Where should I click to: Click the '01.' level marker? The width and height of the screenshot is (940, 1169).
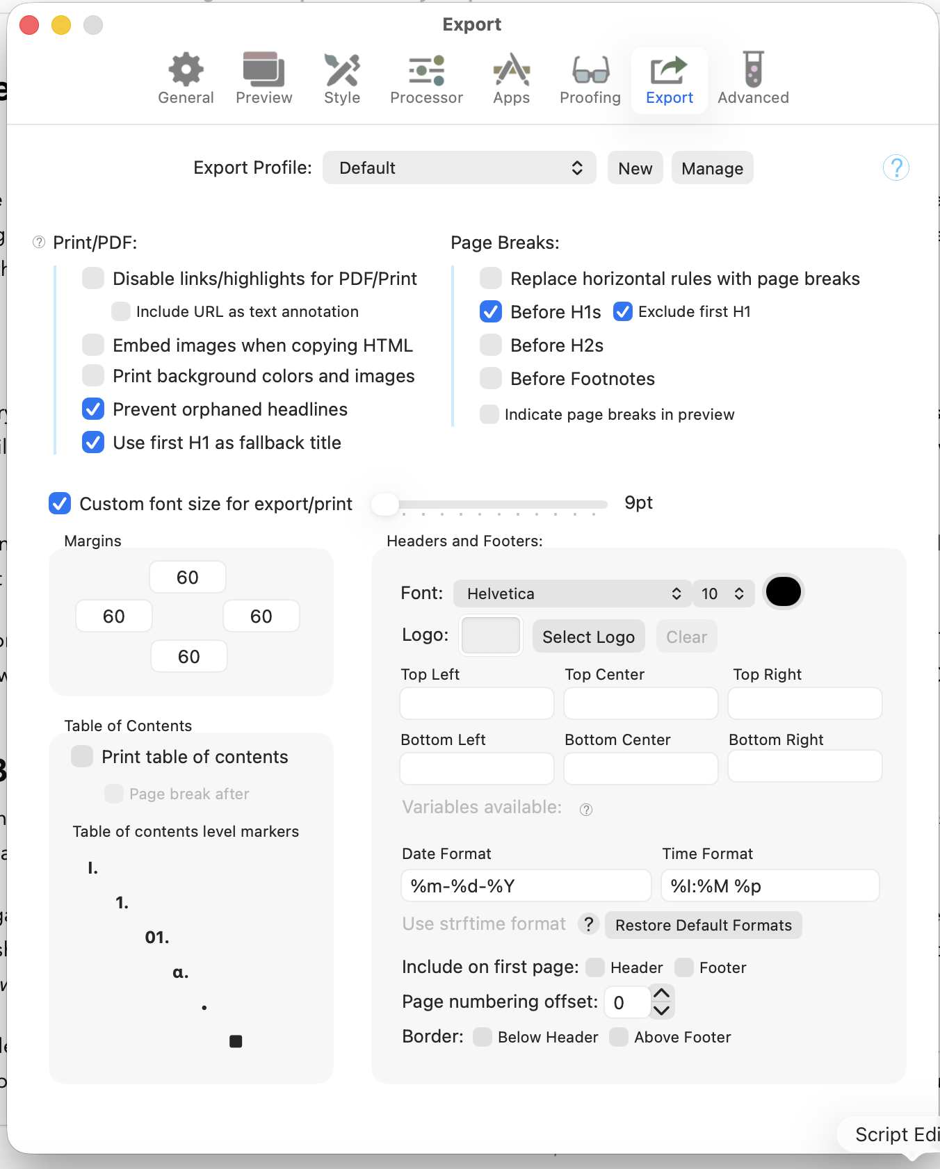pos(157,937)
